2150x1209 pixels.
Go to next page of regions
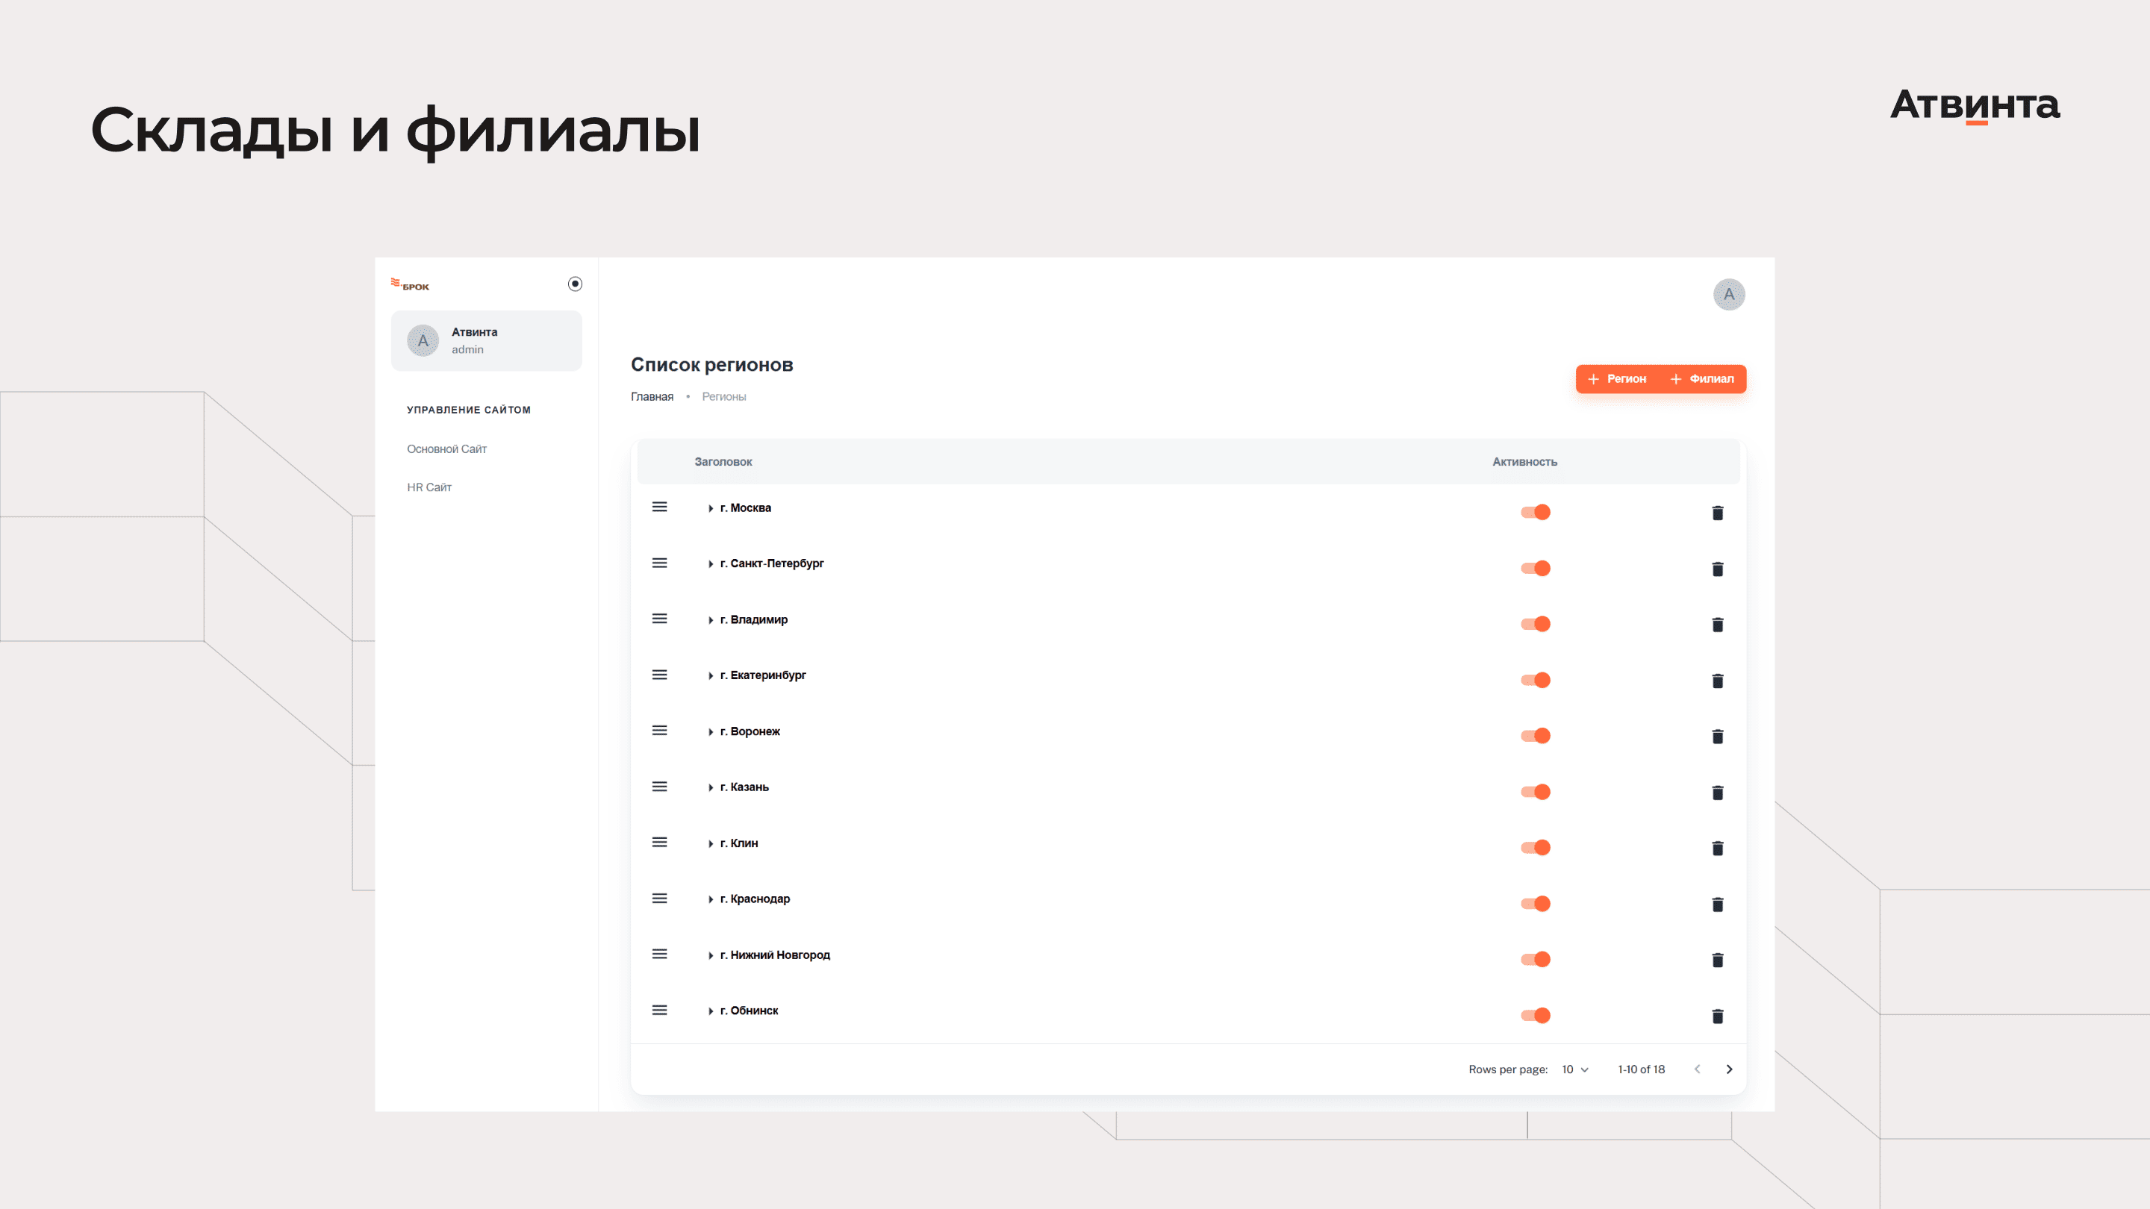coord(1728,1069)
